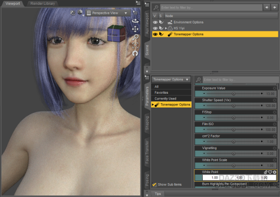Click the frame selection view control
The image size is (280, 197).
135,45
